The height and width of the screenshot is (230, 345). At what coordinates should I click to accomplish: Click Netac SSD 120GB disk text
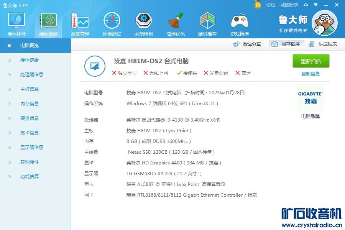tap(171, 152)
